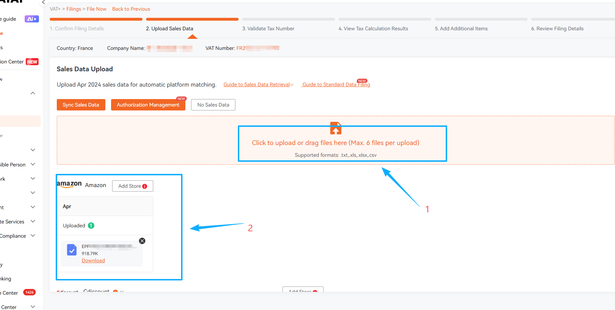Click the 918.79K file size text

pyautogui.click(x=90, y=254)
